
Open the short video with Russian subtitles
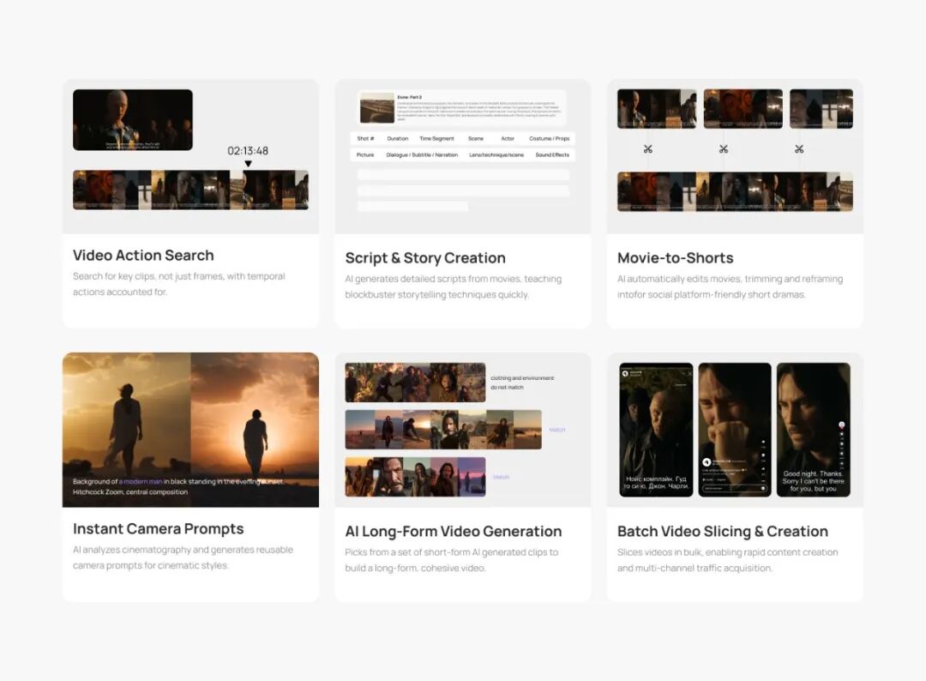coord(656,430)
